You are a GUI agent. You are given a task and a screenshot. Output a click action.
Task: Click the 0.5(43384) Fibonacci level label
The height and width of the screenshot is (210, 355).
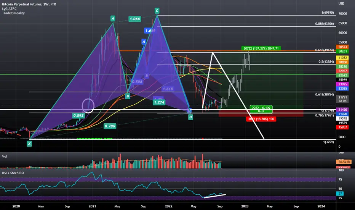(x=326, y=61)
